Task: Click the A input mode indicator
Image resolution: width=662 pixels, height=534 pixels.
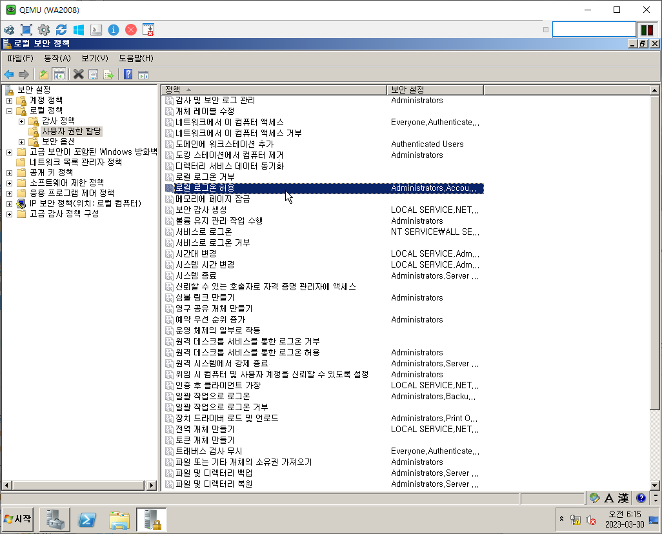Action: 609,498
